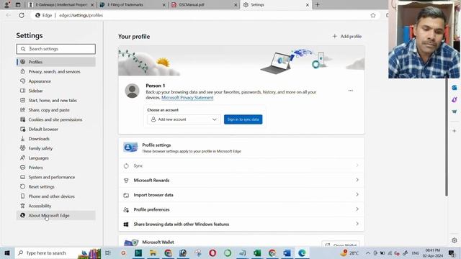The height and width of the screenshot is (259, 461).
Task: Select Start, home, and new tabs
Action: pyautogui.click(x=56, y=101)
